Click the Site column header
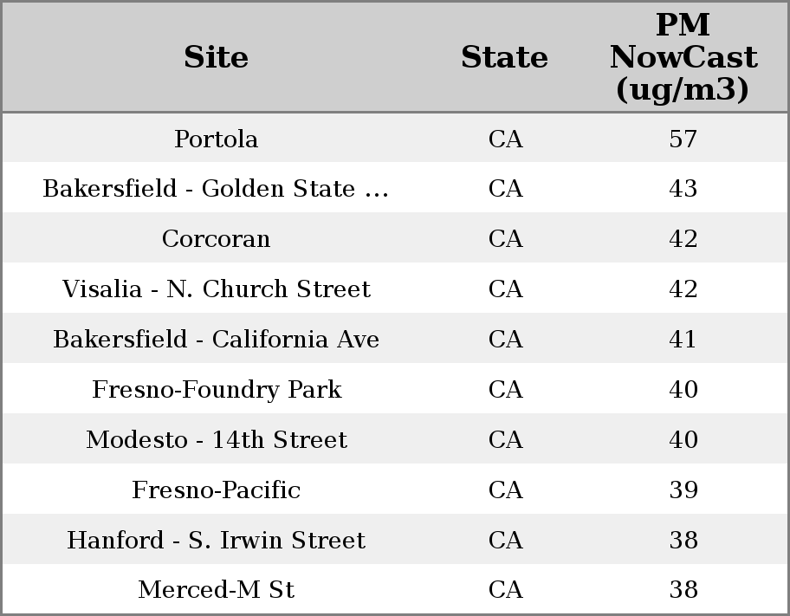 point(217,57)
